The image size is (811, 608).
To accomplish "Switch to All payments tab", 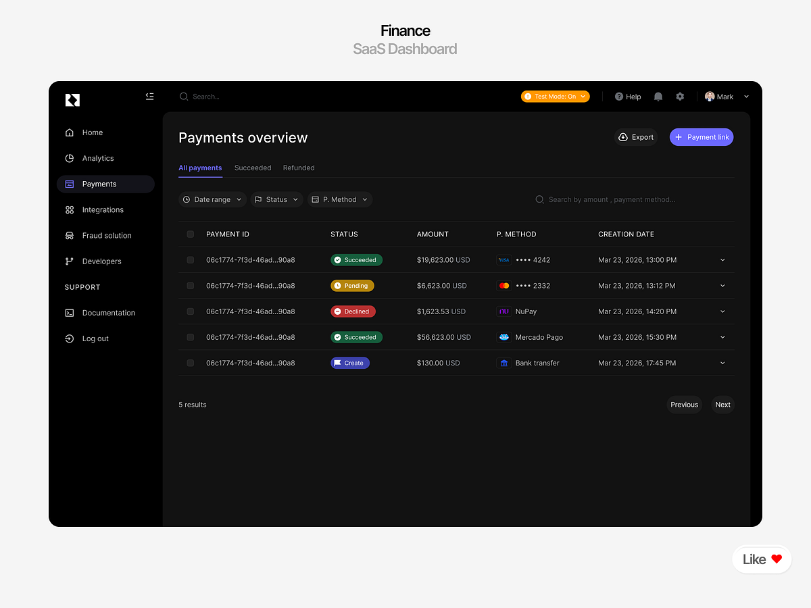I will coord(200,168).
